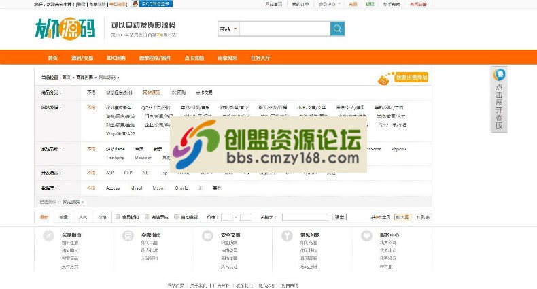537x289 pixels.
Task: Select 不限 in the 数据库 row
Action: pos(91,188)
